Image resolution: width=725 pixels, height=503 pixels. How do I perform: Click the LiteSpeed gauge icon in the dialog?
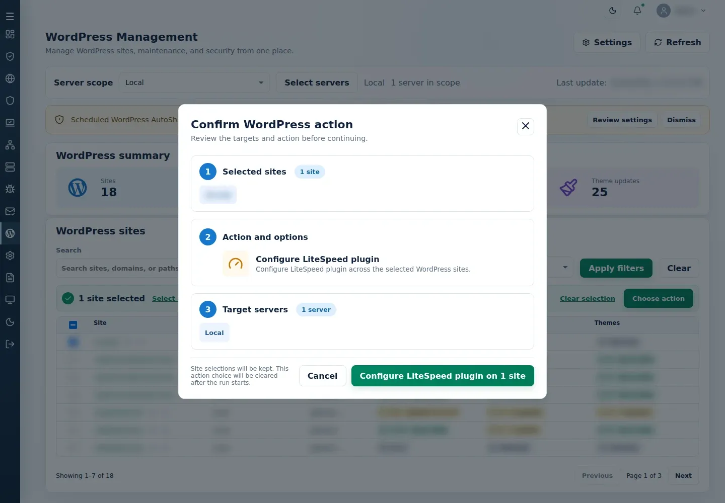tap(236, 264)
